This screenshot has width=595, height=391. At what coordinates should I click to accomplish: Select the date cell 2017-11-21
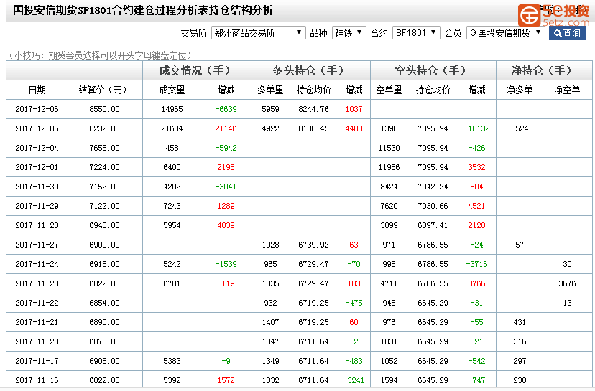pyautogui.click(x=37, y=322)
